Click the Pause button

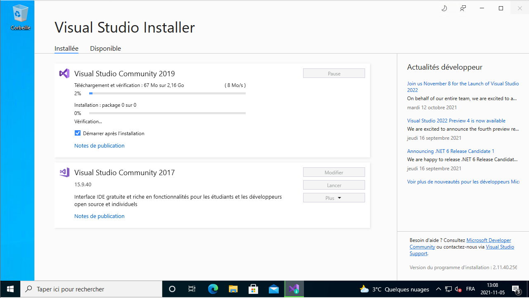(334, 73)
